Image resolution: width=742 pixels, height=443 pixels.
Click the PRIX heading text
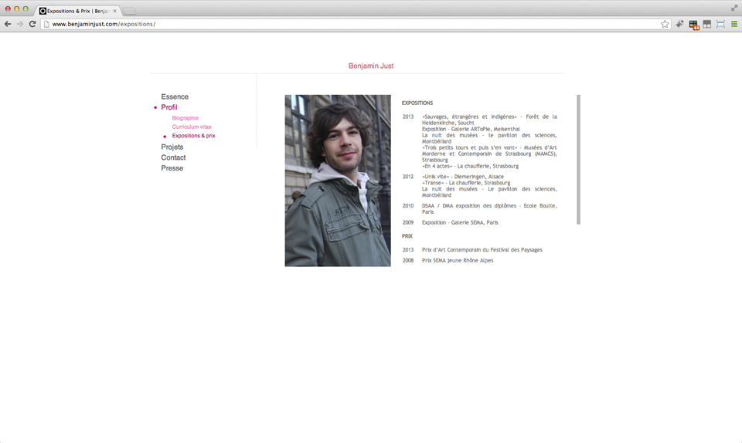click(x=407, y=236)
